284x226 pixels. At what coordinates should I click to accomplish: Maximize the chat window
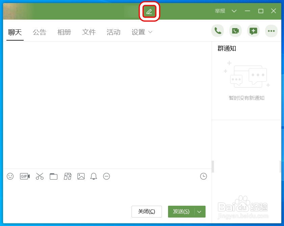coord(261,11)
